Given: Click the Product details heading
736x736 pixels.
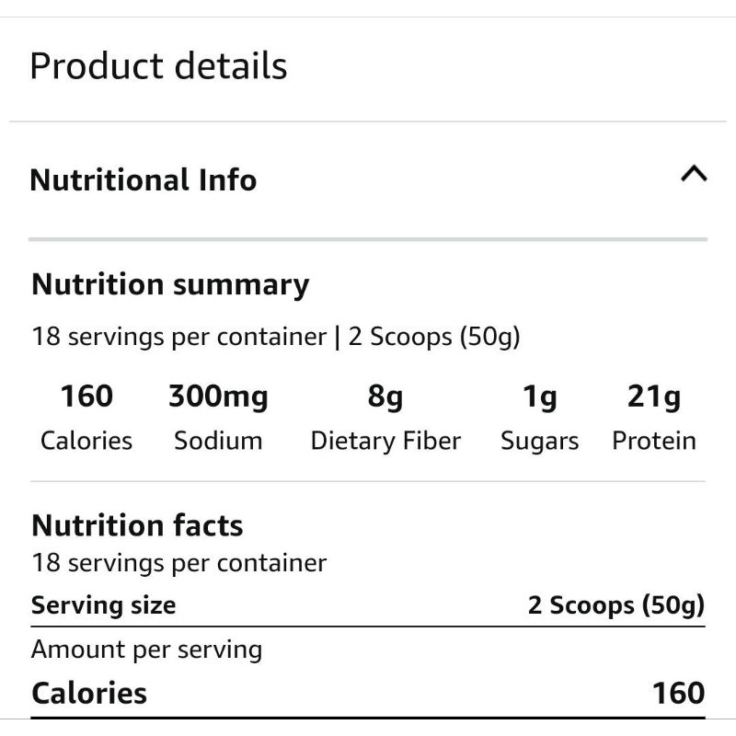Looking at the screenshot, I should click(x=158, y=66).
